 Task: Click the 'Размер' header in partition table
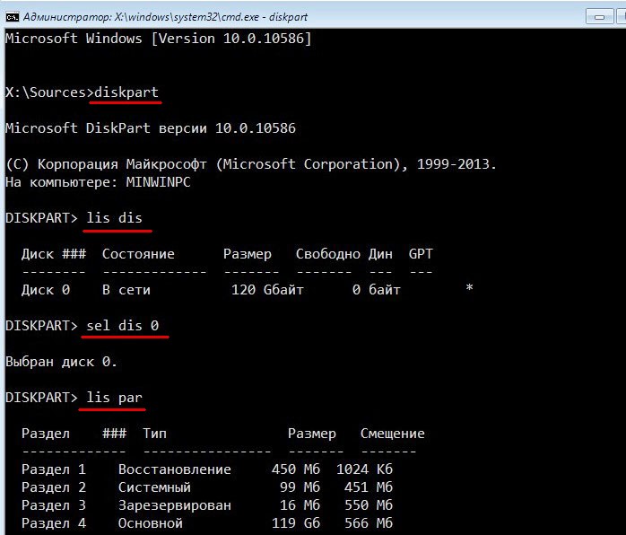[312, 434]
